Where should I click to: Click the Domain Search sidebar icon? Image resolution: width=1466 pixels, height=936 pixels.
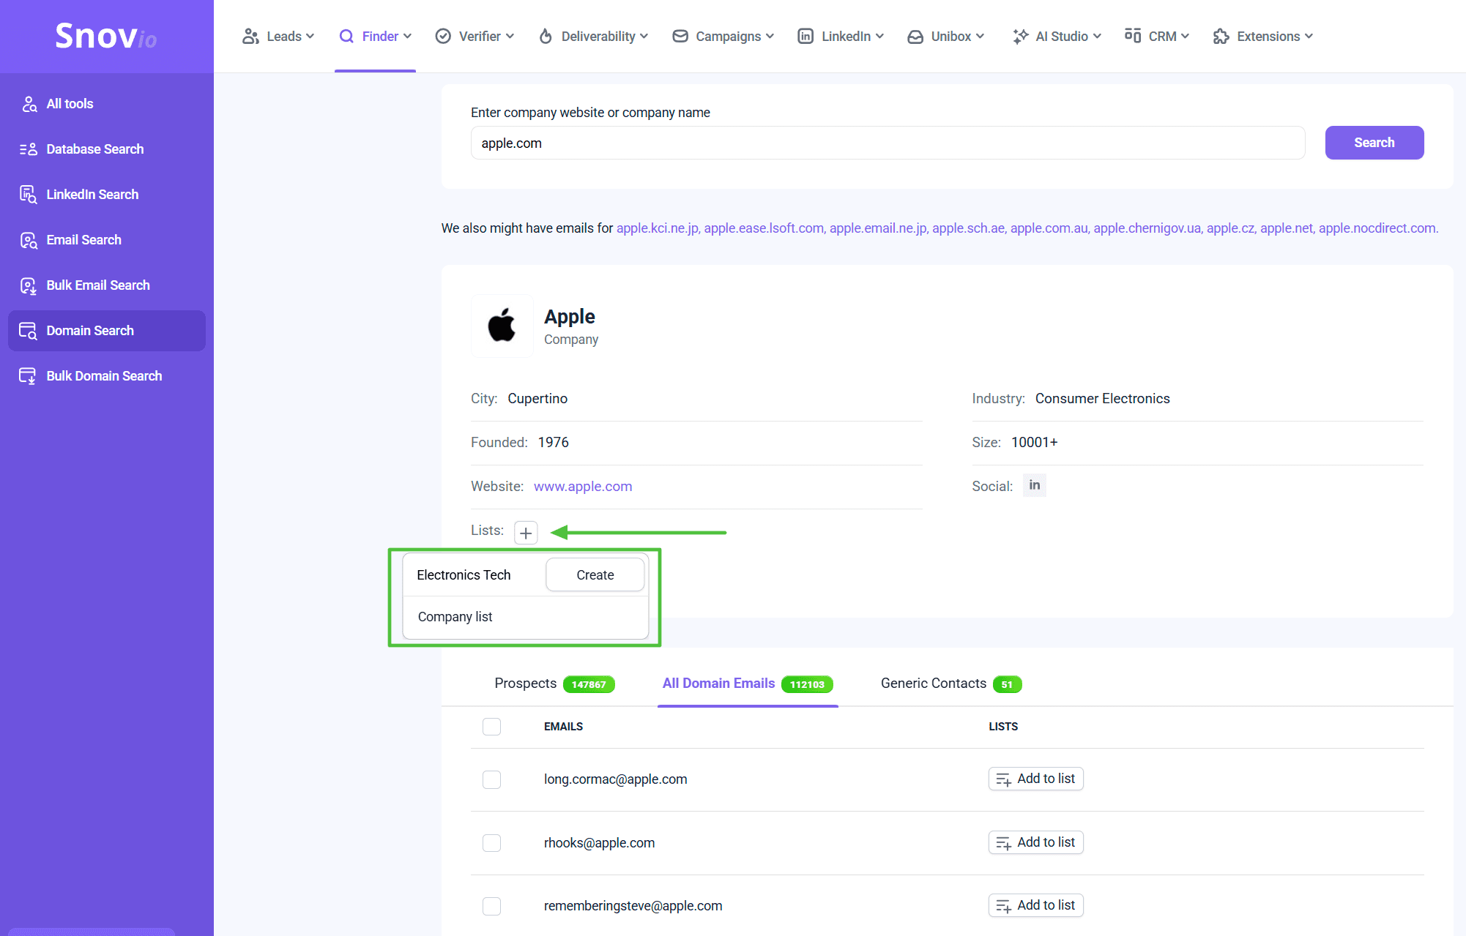[x=28, y=331]
